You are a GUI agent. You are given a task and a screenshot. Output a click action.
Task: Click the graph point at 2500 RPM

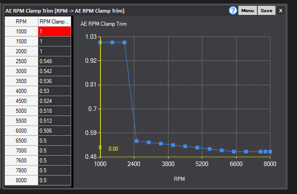[x=137, y=141]
